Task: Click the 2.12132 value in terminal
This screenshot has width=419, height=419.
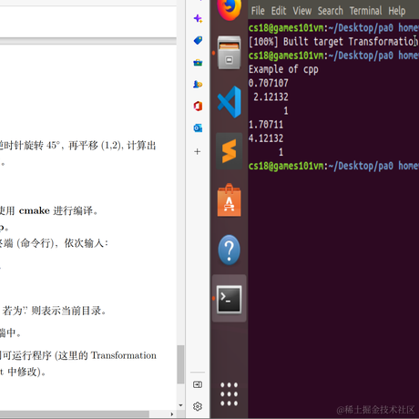Action: tap(271, 97)
